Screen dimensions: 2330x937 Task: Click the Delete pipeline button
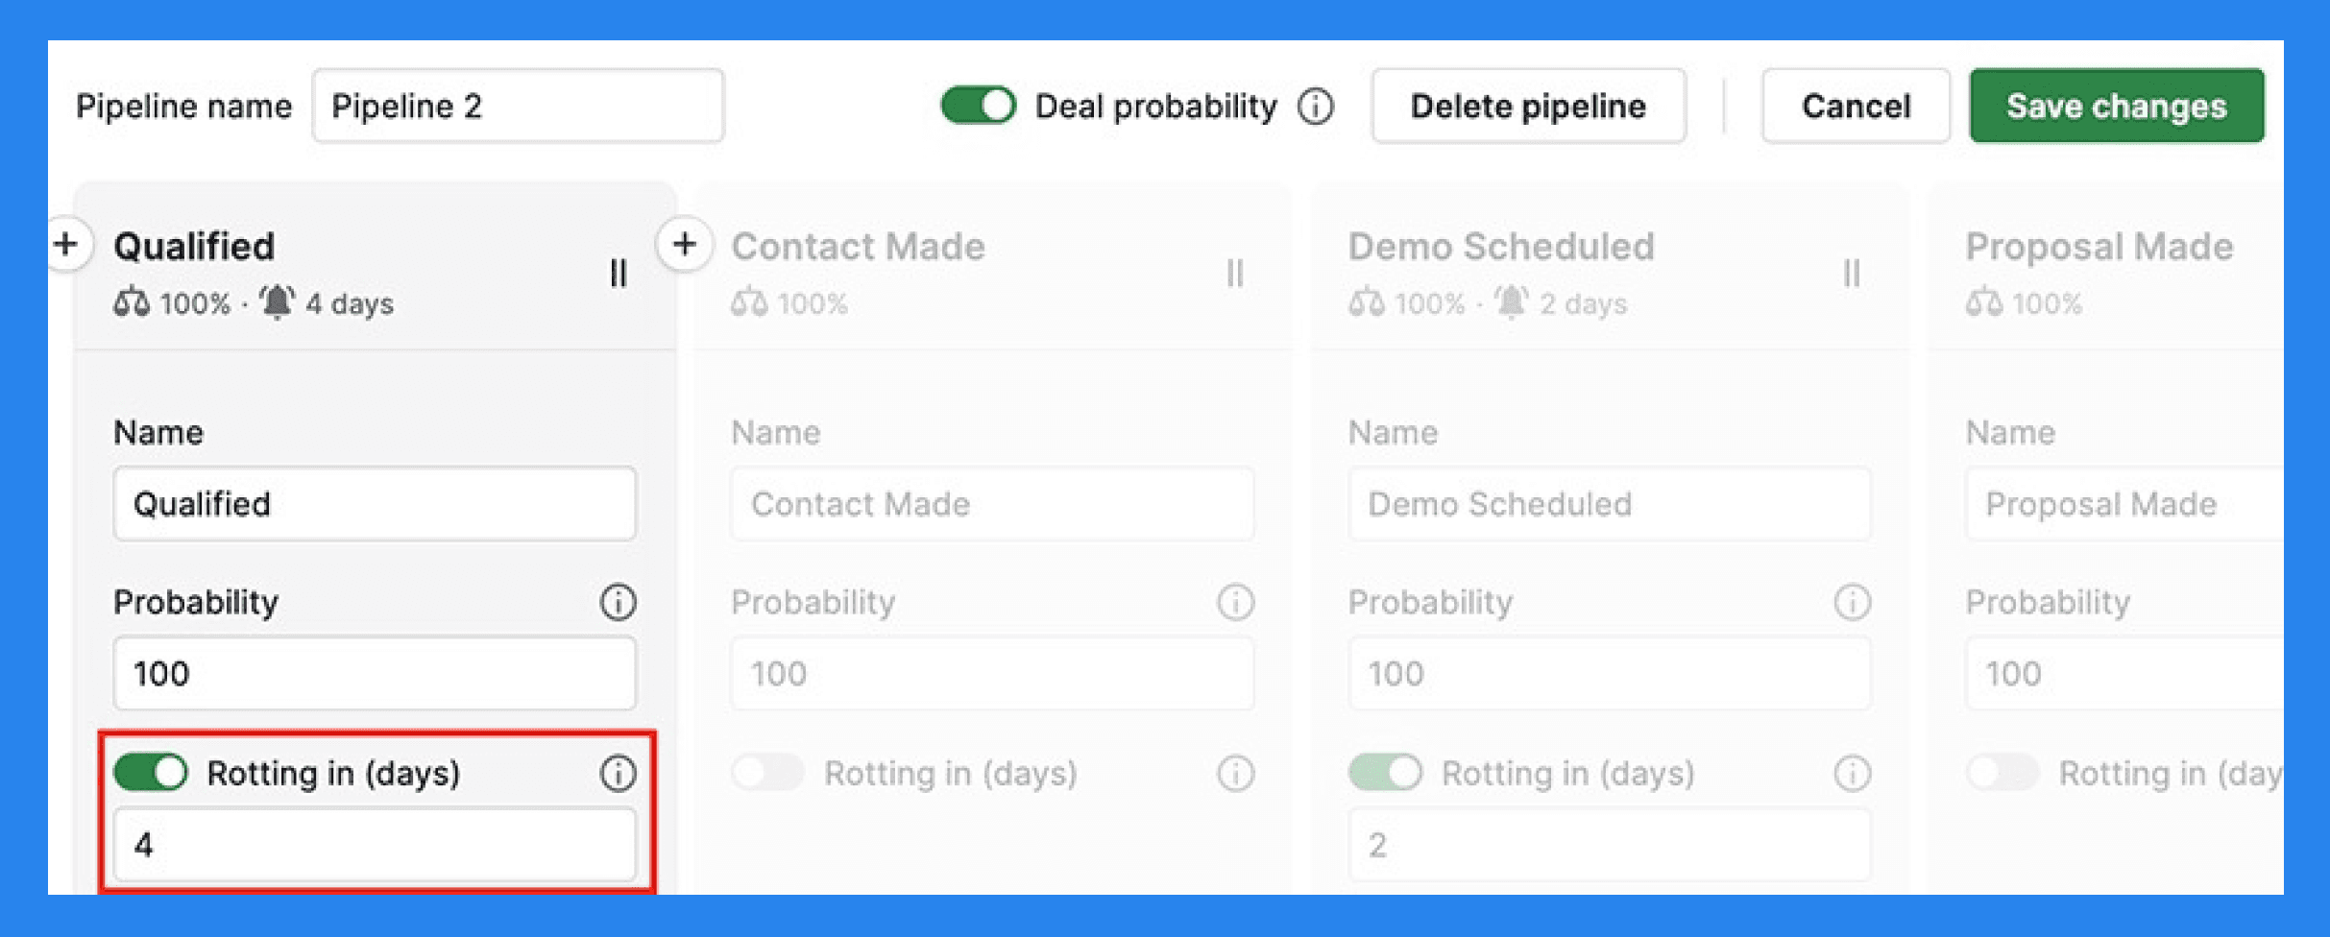(1528, 106)
